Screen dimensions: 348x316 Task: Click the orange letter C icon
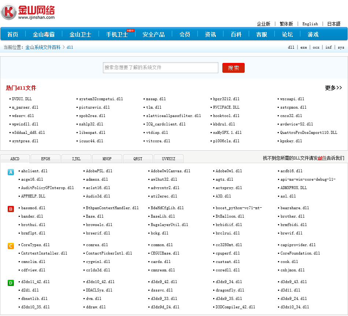11,246
